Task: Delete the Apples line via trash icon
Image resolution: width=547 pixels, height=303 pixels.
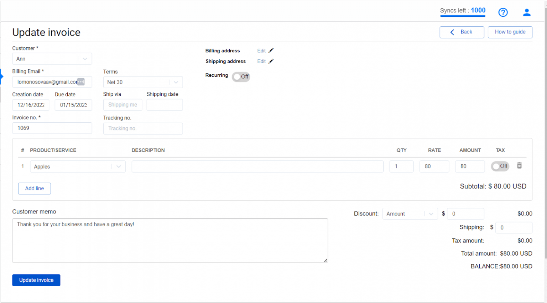Action: (519, 166)
